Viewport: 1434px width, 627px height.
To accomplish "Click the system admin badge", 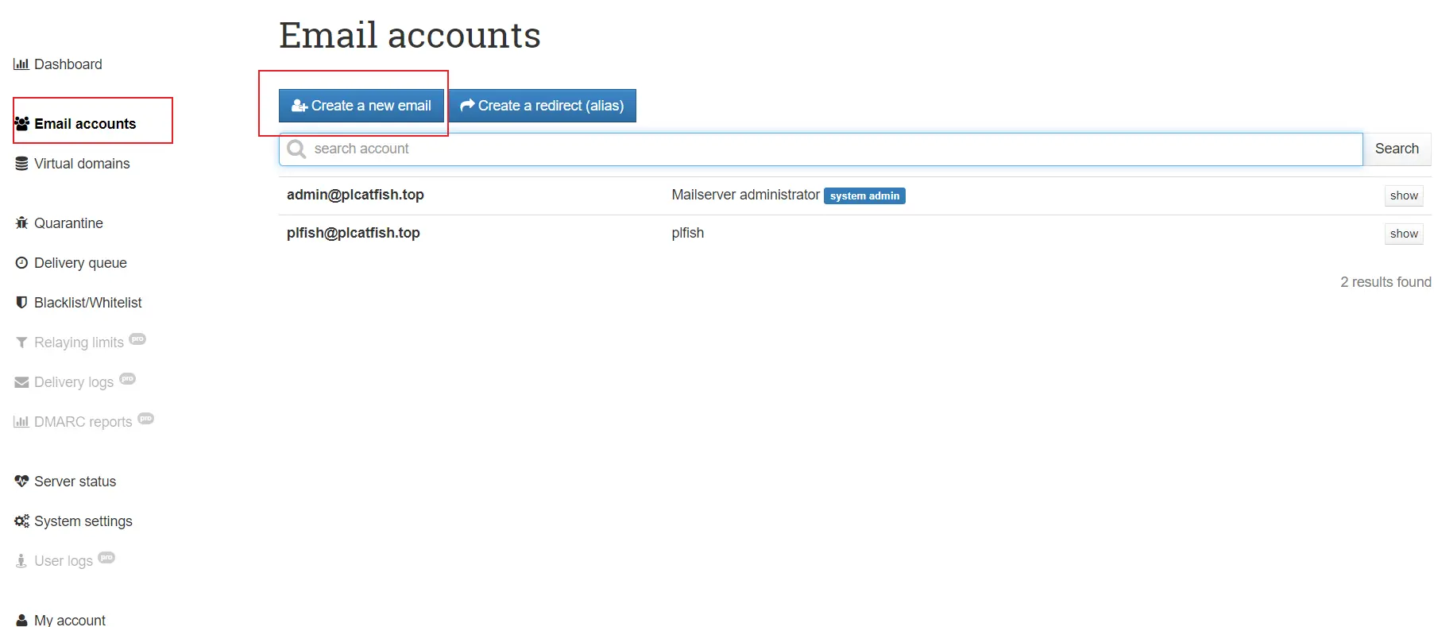I will coord(864,195).
